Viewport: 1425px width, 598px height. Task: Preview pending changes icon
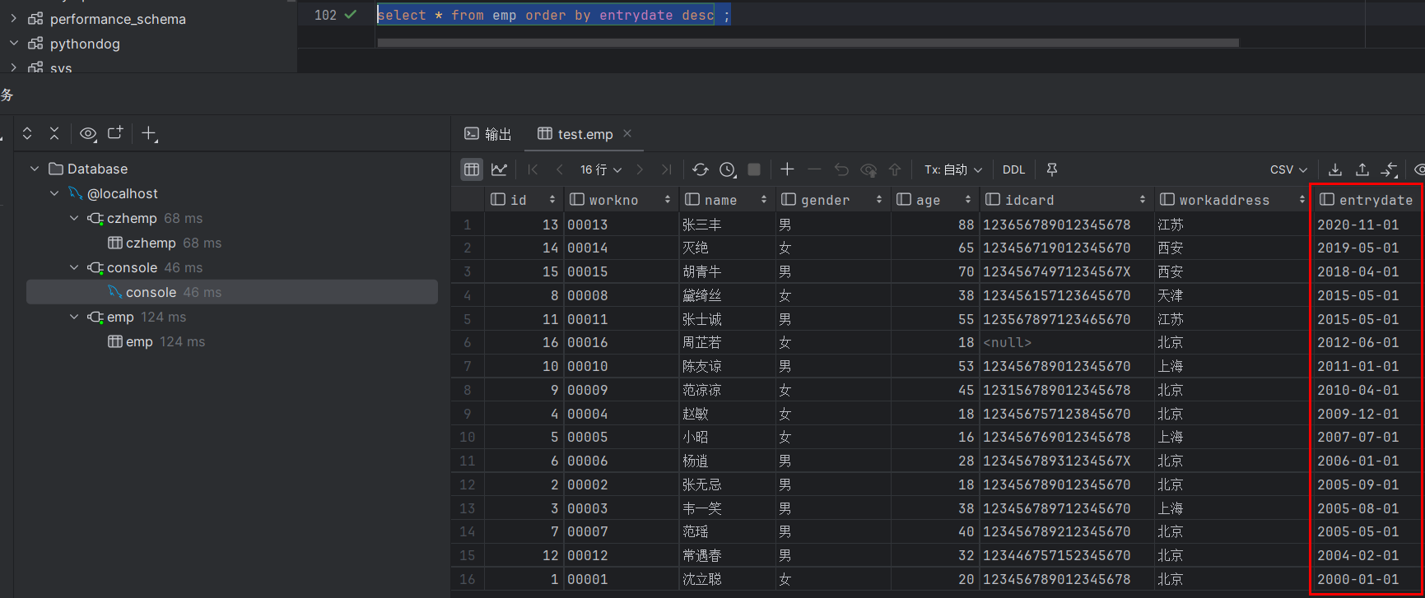click(x=869, y=169)
